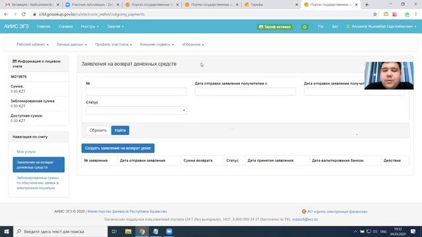422x237 pixels.
Task: Expand the Личные данные menu
Action: (72, 44)
